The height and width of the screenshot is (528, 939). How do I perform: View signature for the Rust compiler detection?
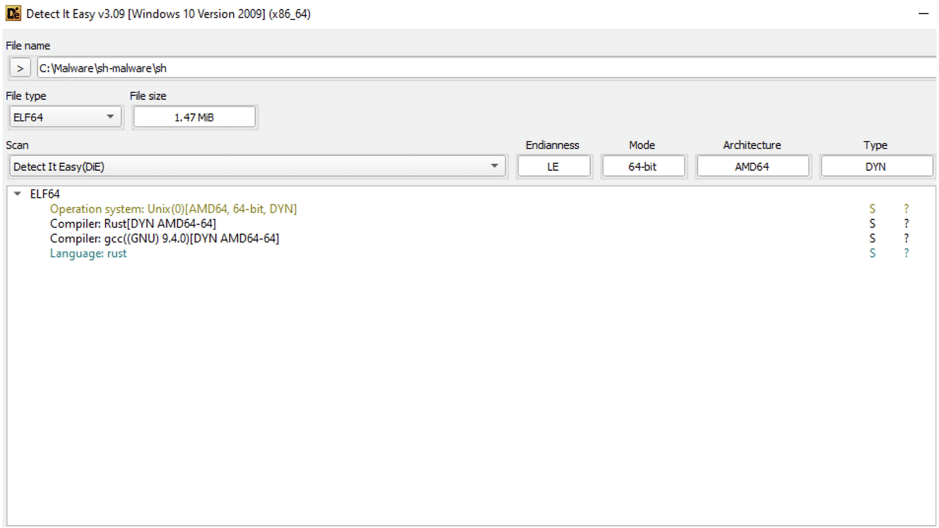coord(872,224)
